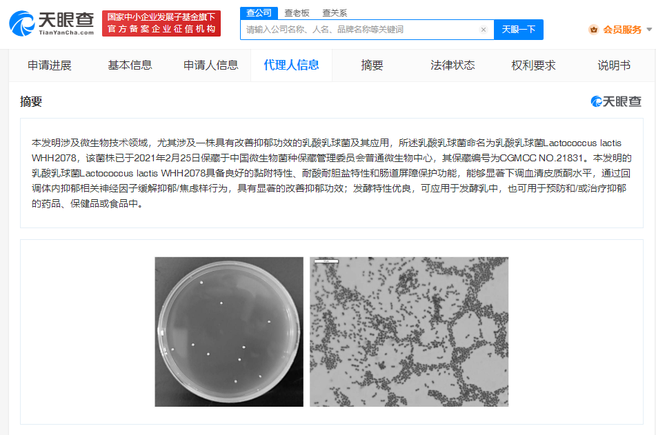Image resolution: width=656 pixels, height=435 pixels.
Task: Open the 会员服务 member menu
Action: pos(622,30)
